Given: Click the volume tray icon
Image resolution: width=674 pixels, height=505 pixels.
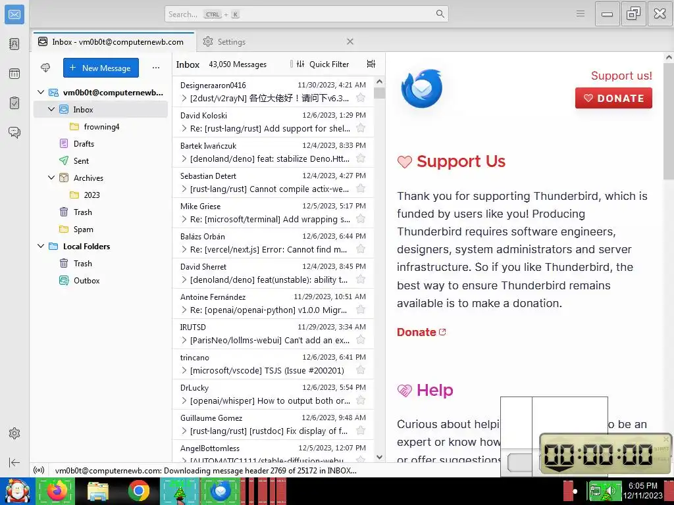Looking at the screenshot, I should (610, 491).
